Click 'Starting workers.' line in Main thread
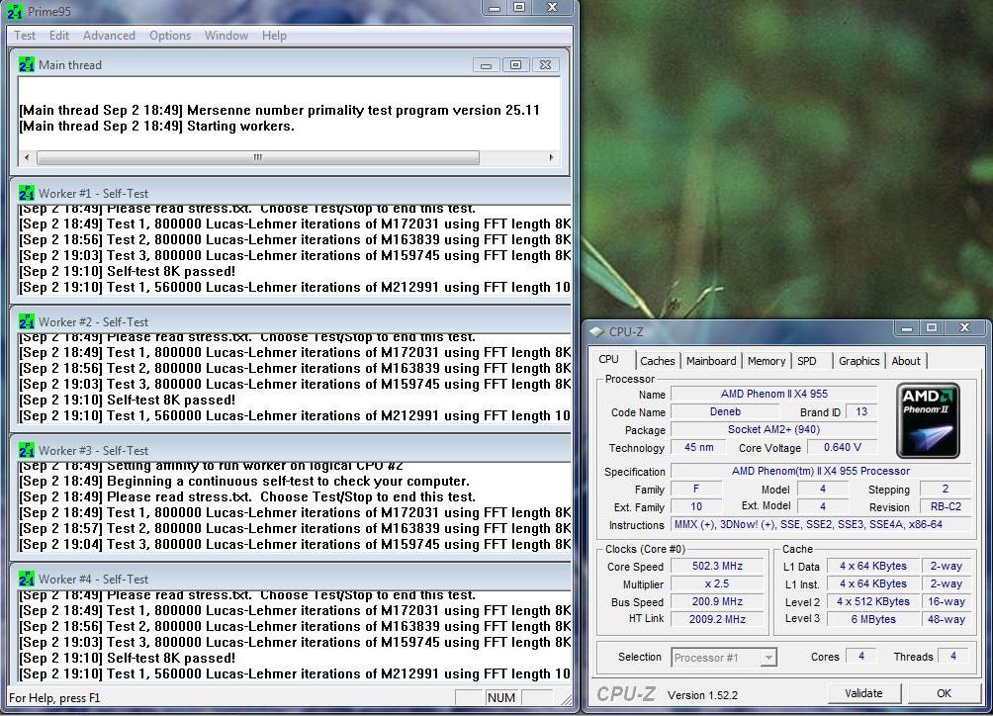The height and width of the screenshot is (716, 993). tap(157, 126)
